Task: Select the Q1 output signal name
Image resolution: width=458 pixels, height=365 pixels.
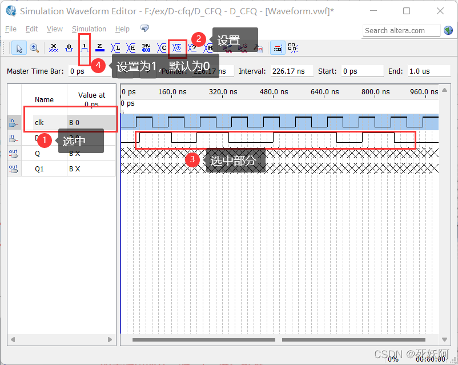Action: 39,169
